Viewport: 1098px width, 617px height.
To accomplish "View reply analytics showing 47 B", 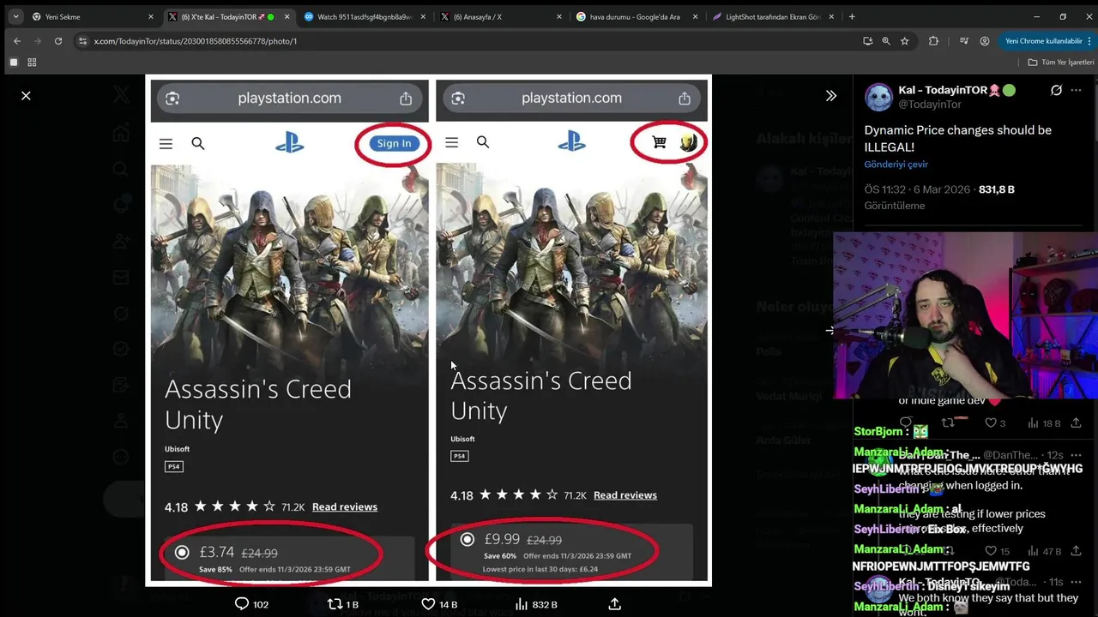I will 1045,551.
